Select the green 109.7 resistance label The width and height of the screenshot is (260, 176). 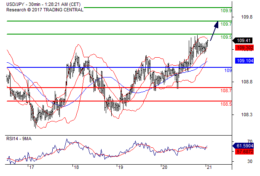tap(226, 24)
